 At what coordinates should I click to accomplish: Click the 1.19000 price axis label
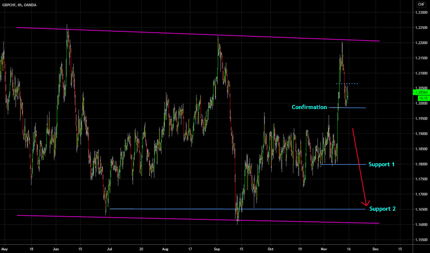coord(421,134)
